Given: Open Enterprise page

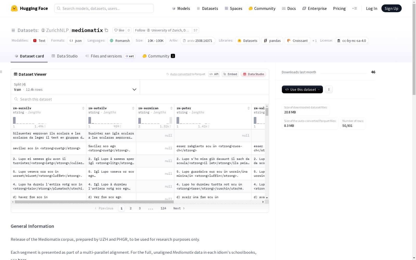Looking at the screenshot, I should (314, 8).
